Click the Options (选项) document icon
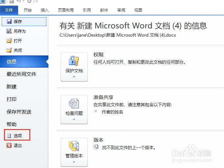Screen dimensions: 224x168 (9, 136)
